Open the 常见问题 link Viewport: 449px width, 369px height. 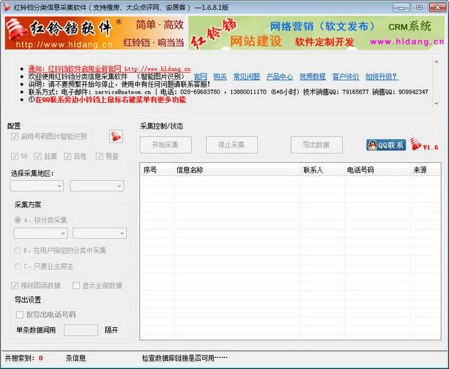coord(246,77)
